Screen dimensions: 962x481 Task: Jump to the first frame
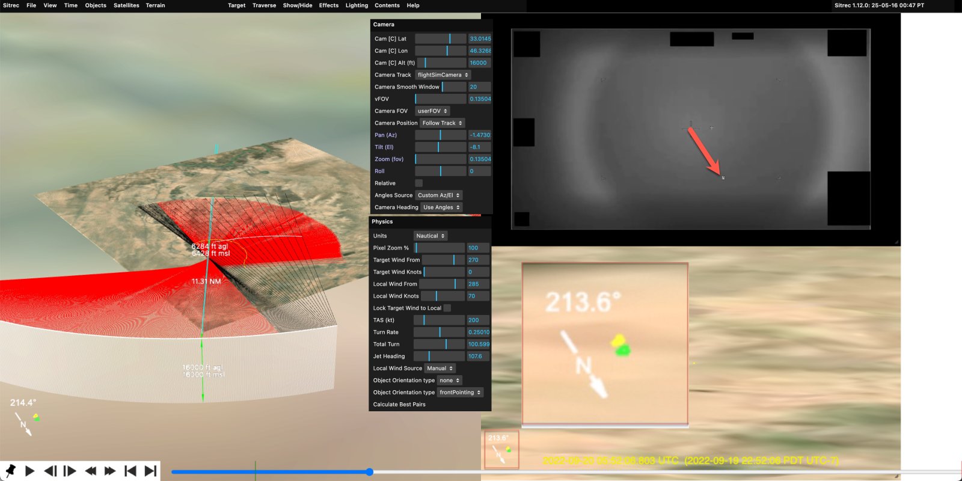click(x=130, y=471)
